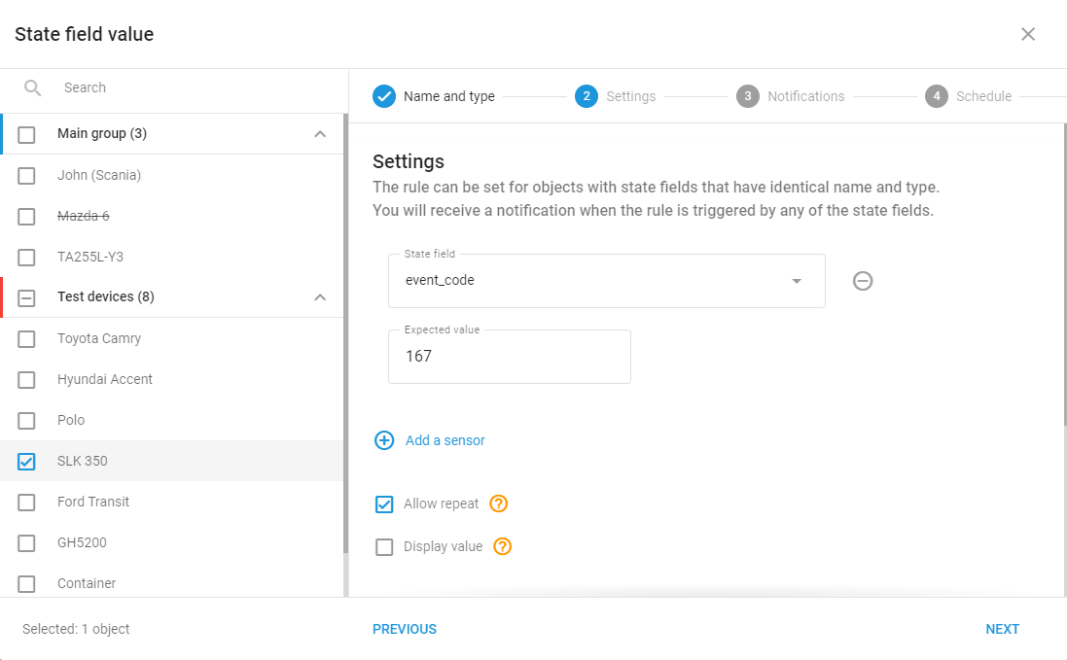Image resolution: width=1067 pixels, height=660 pixels.
Task: Collapse the Test devices group
Action: 320,297
